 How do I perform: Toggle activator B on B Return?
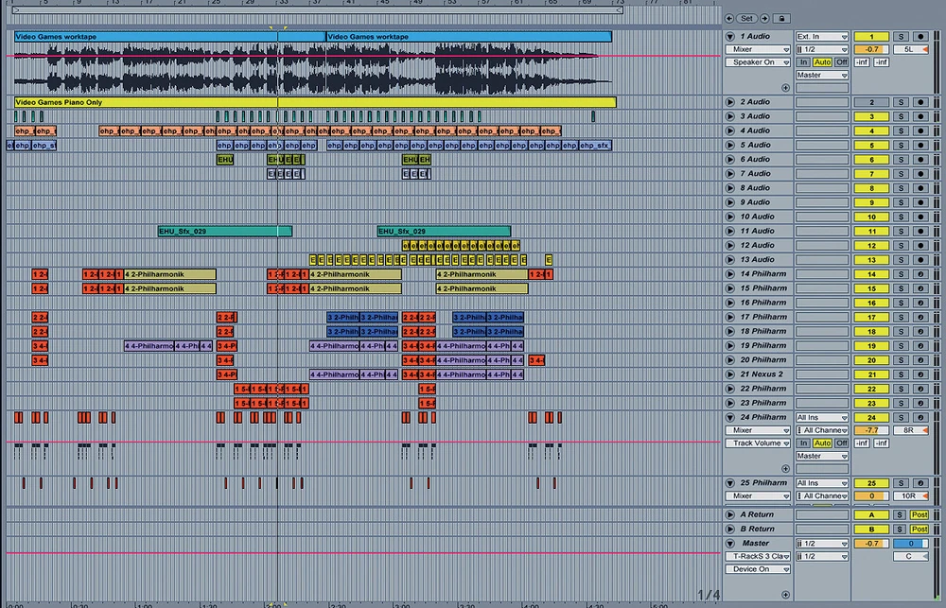[x=871, y=529]
